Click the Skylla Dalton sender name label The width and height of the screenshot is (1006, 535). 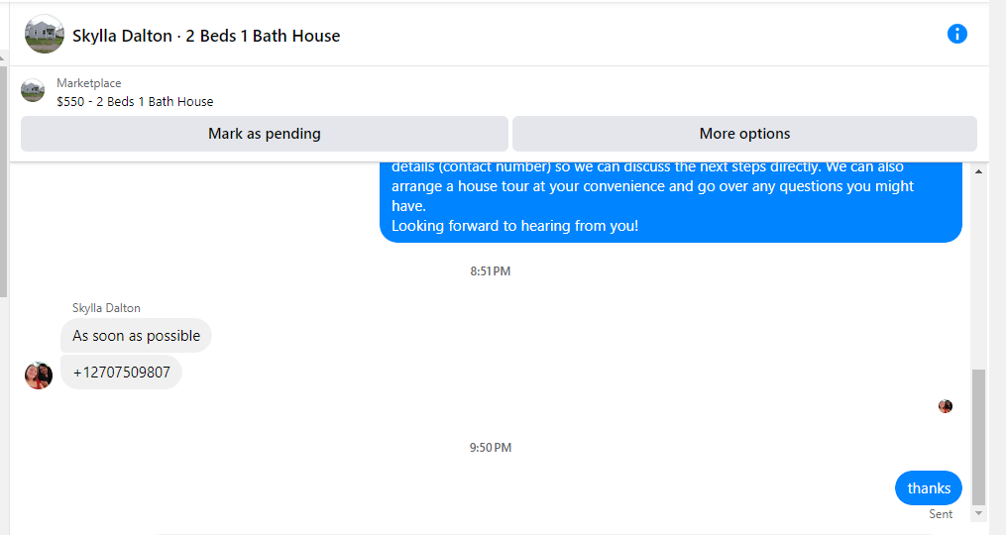106,308
